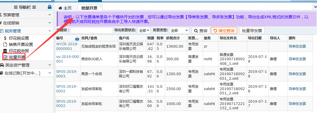
Task: Open the 销售开票设置 document icon item
Action: pyautogui.click(x=5, y=44)
